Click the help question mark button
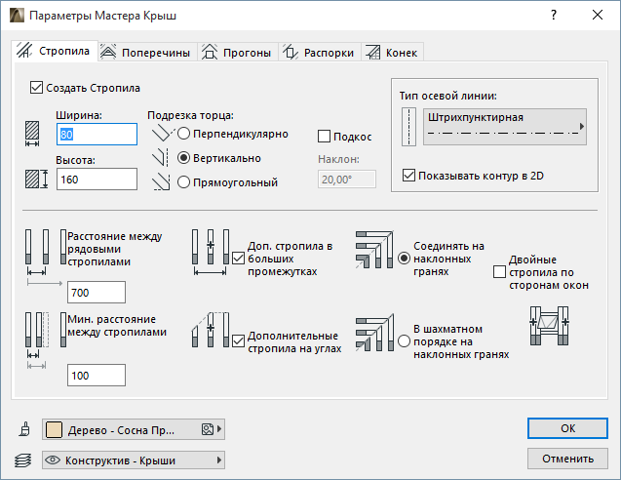Image resolution: width=621 pixels, height=480 pixels. [554, 16]
